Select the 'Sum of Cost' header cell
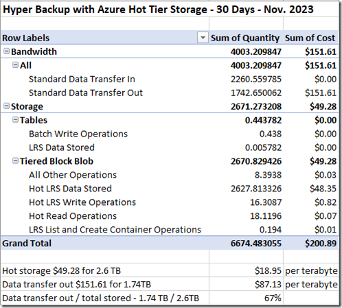The width and height of the screenshot is (342, 308). (x=310, y=38)
